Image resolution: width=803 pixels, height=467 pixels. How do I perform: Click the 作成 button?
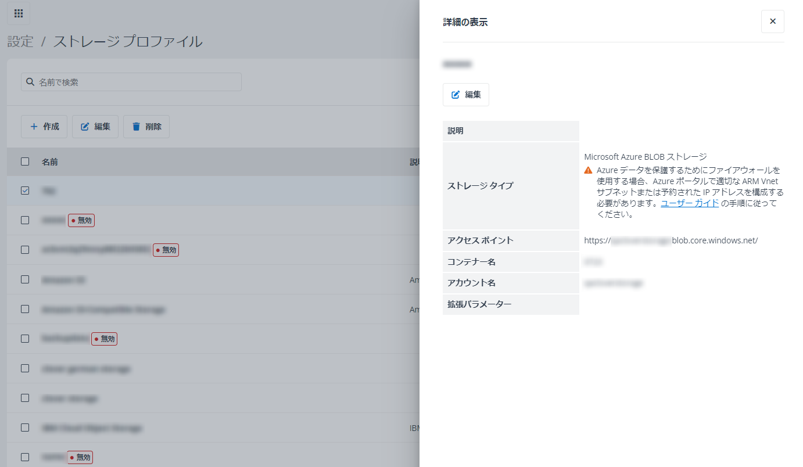(44, 127)
